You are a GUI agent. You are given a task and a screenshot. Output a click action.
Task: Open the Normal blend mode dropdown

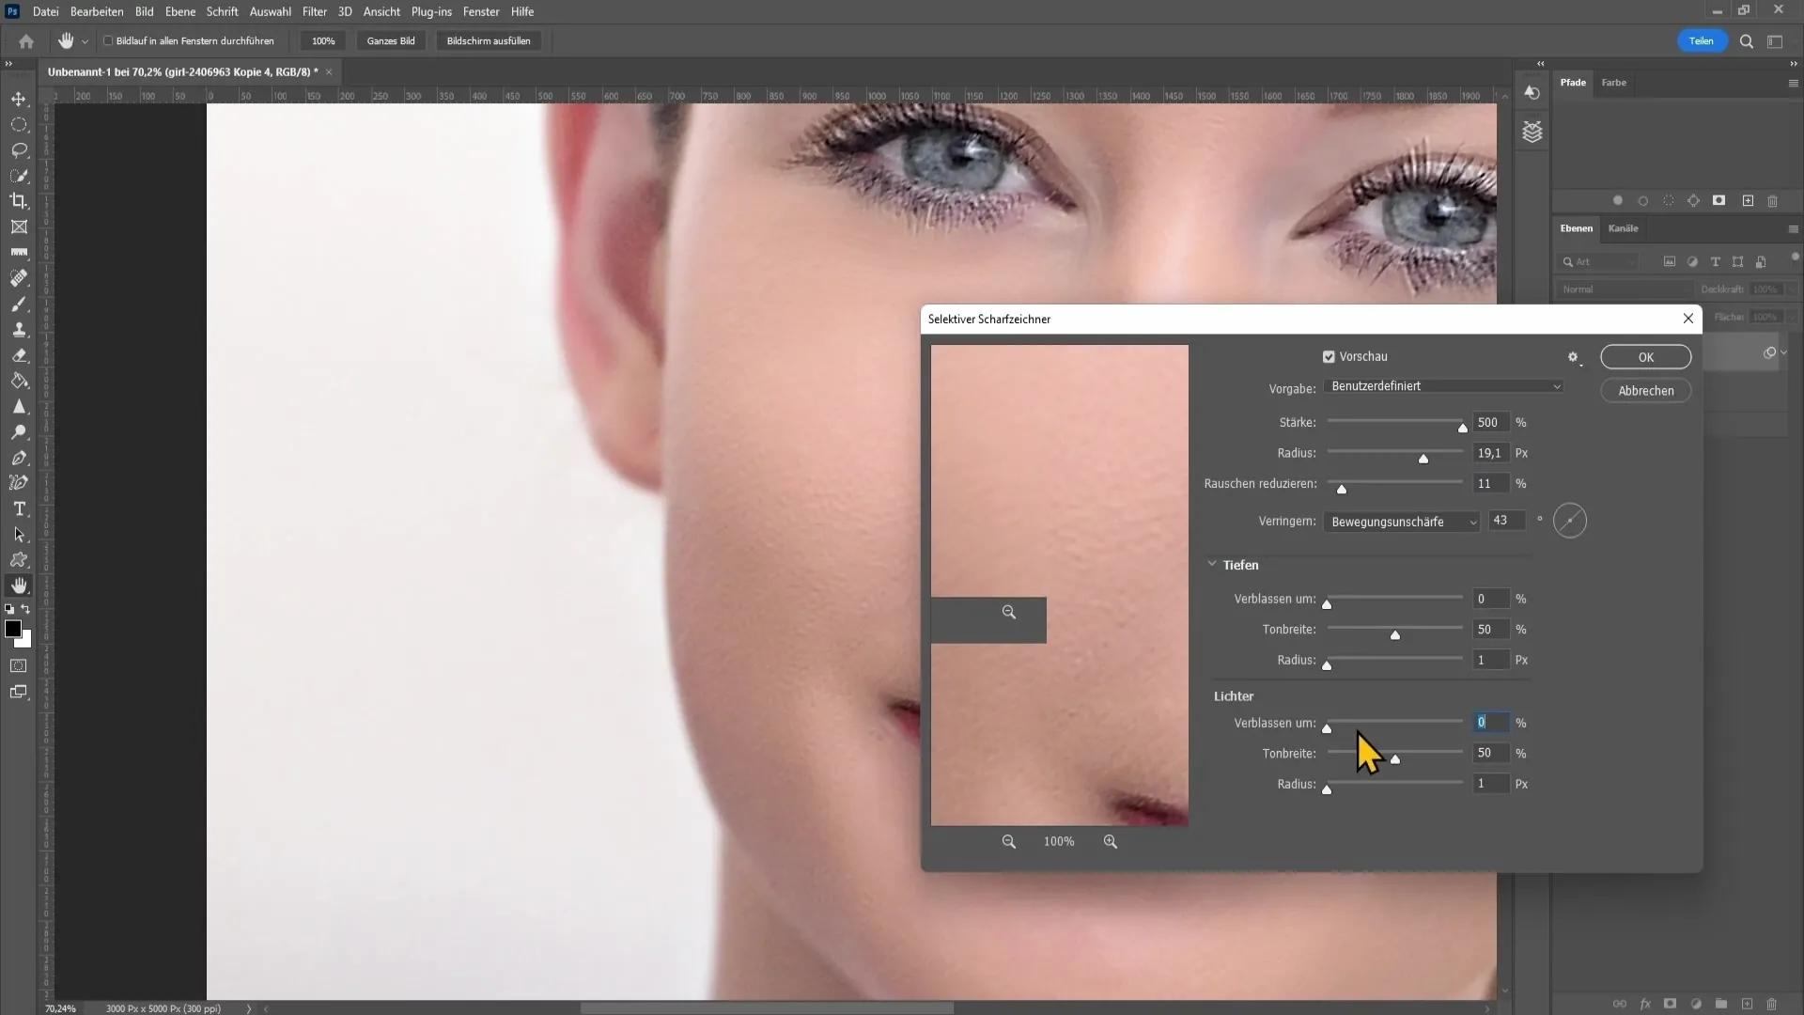click(x=1625, y=289)
